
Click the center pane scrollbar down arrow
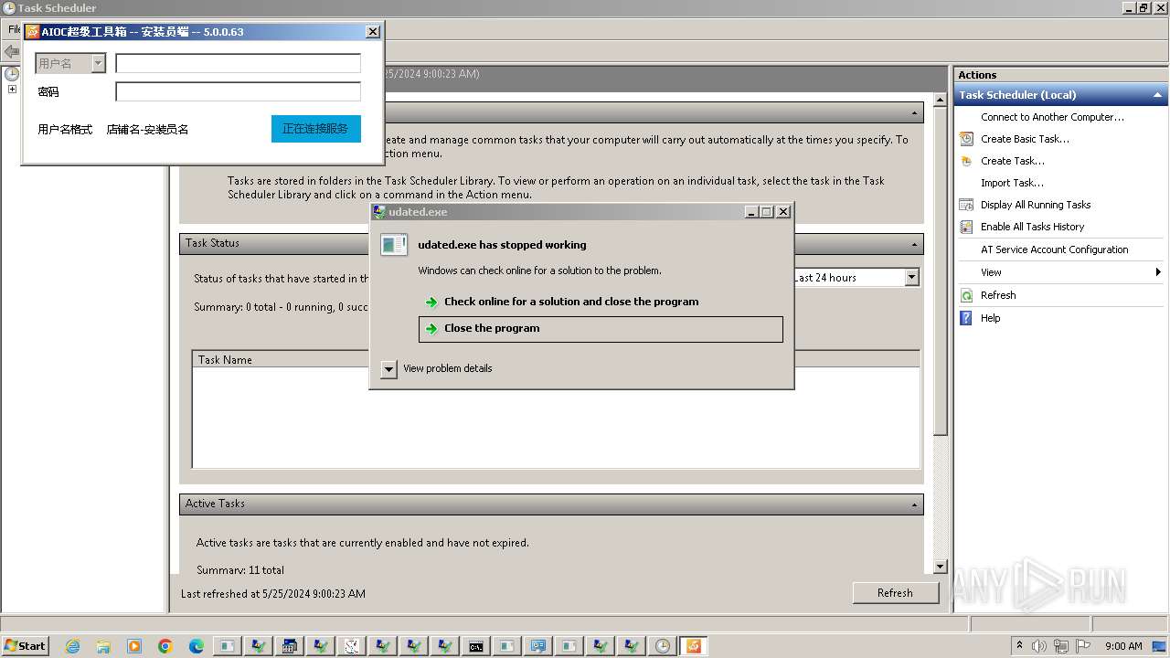(941, 567)
